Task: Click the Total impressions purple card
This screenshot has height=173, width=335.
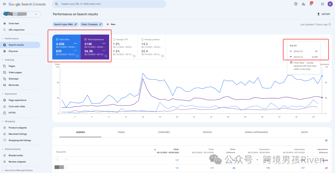Action: tap(95, 47)
